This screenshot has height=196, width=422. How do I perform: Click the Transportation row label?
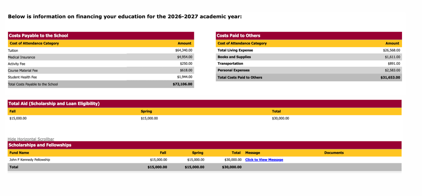(230, 64)
